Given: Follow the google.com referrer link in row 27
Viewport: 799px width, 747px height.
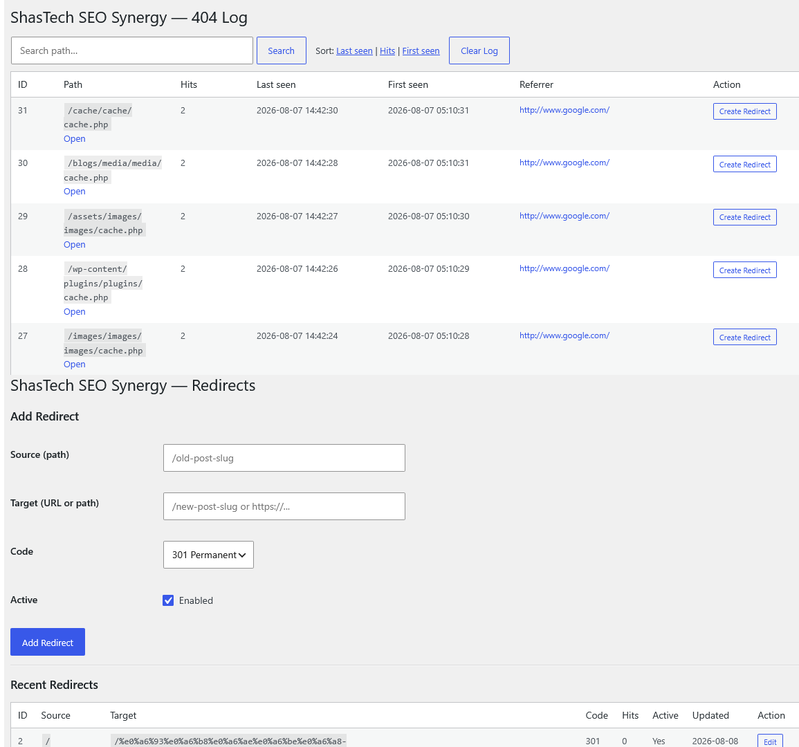Looking at the screenshot, I should (564, 335).
